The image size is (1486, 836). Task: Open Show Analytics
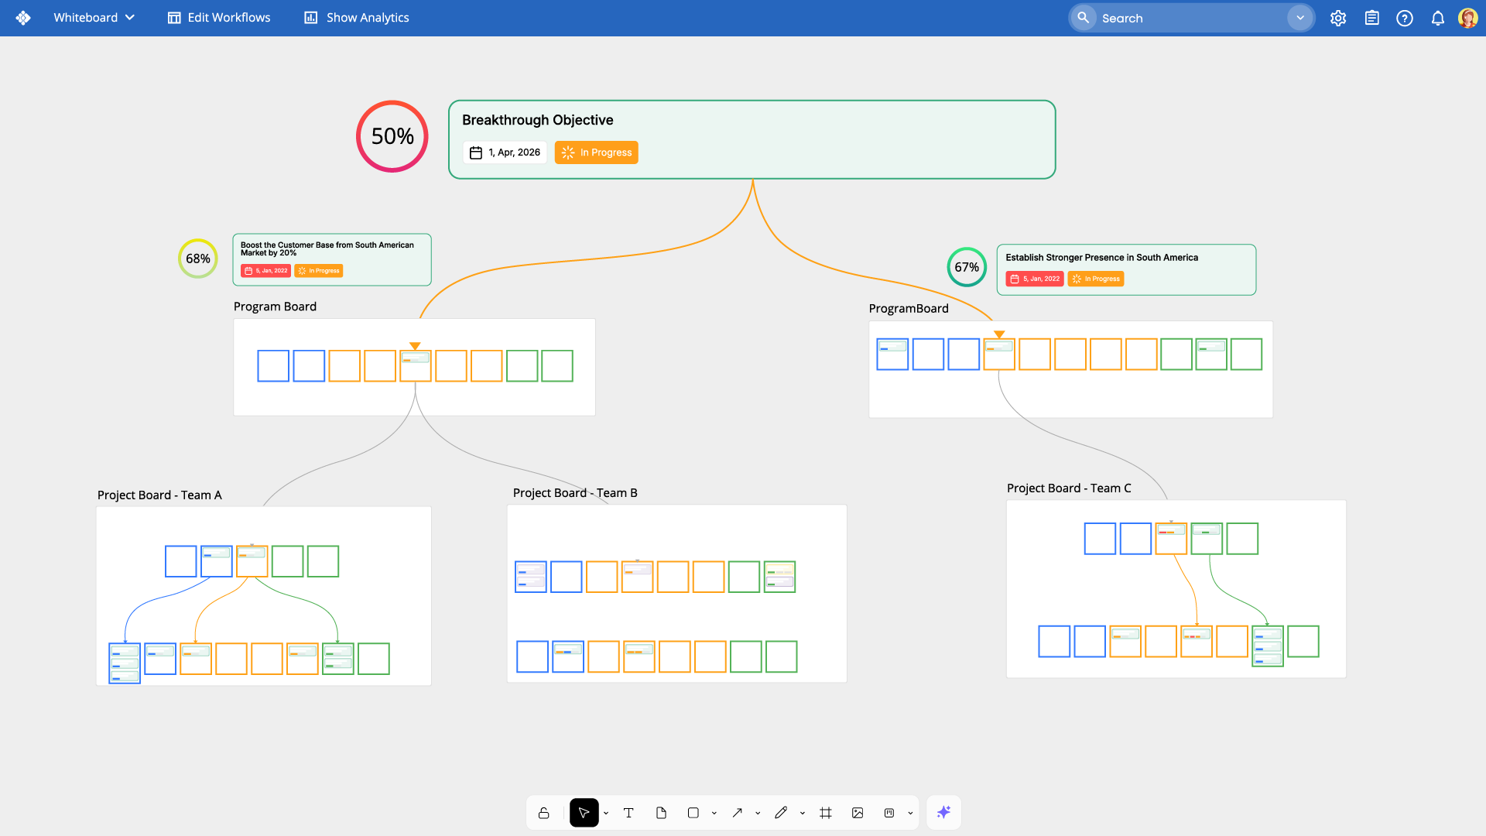click(357, 18)
